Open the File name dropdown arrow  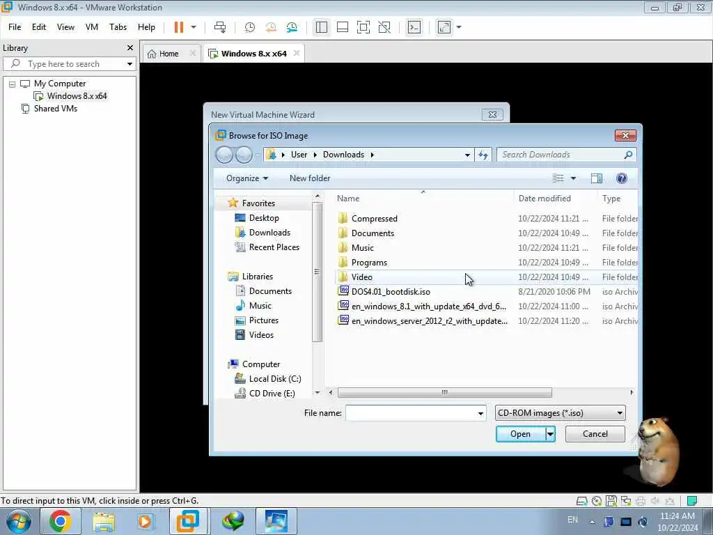pyautogui.click(x=480, y=413)
